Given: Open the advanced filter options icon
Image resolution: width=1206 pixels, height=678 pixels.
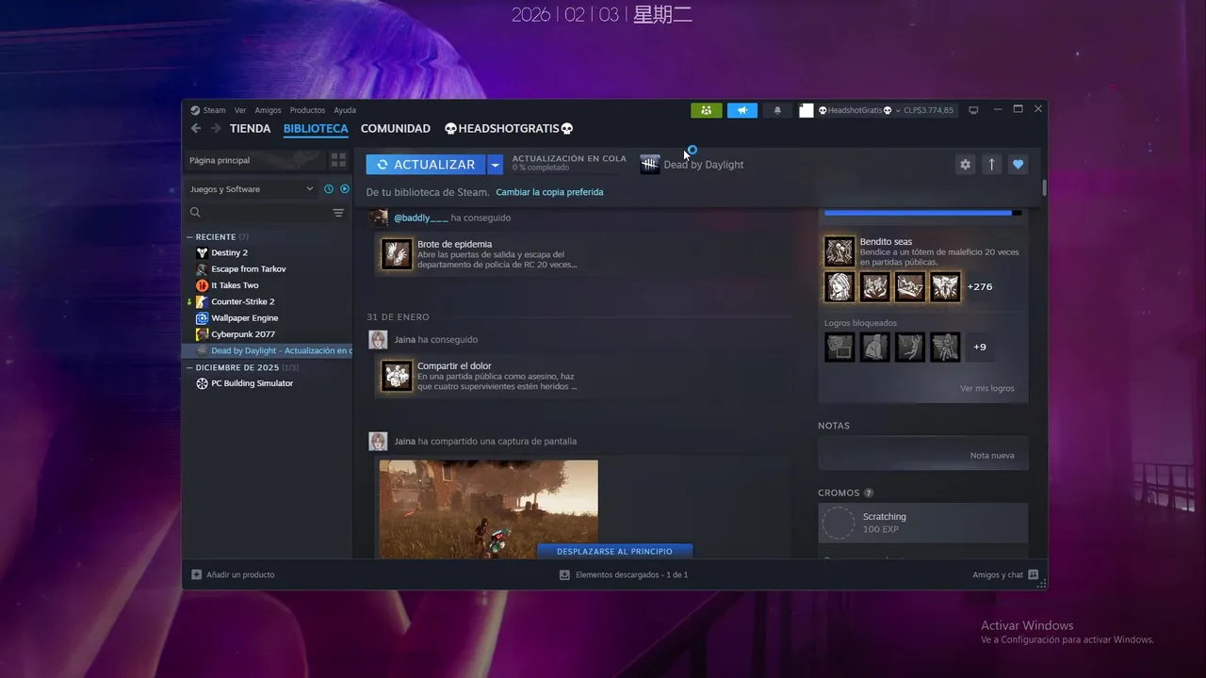Looking at the screenshot, I should tap(338, 213).
